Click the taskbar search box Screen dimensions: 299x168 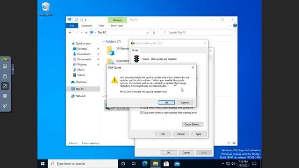[83, 164]
